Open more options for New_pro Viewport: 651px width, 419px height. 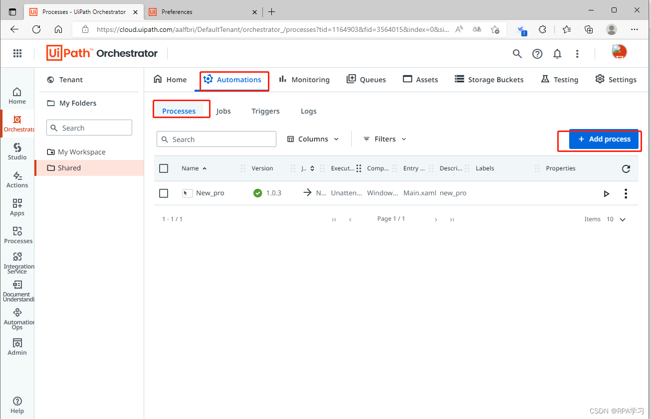coord(626,193)
